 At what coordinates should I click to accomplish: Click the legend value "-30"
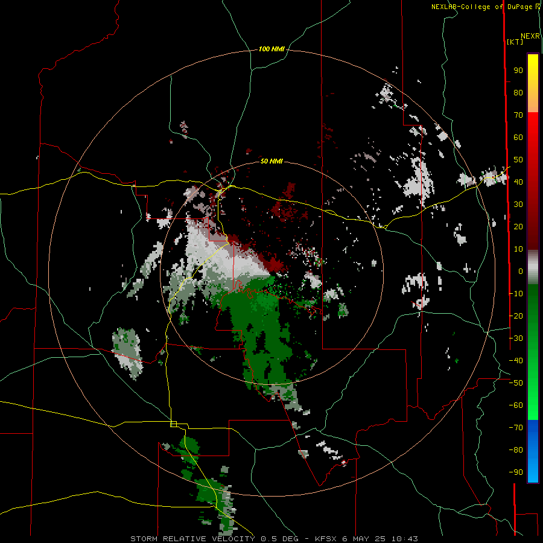point(516,338)
